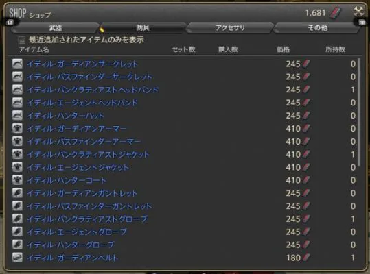Click belt icon for イディル・ガーディアンベルト
This screenshot has width=370, height=274.
[17, 258]
